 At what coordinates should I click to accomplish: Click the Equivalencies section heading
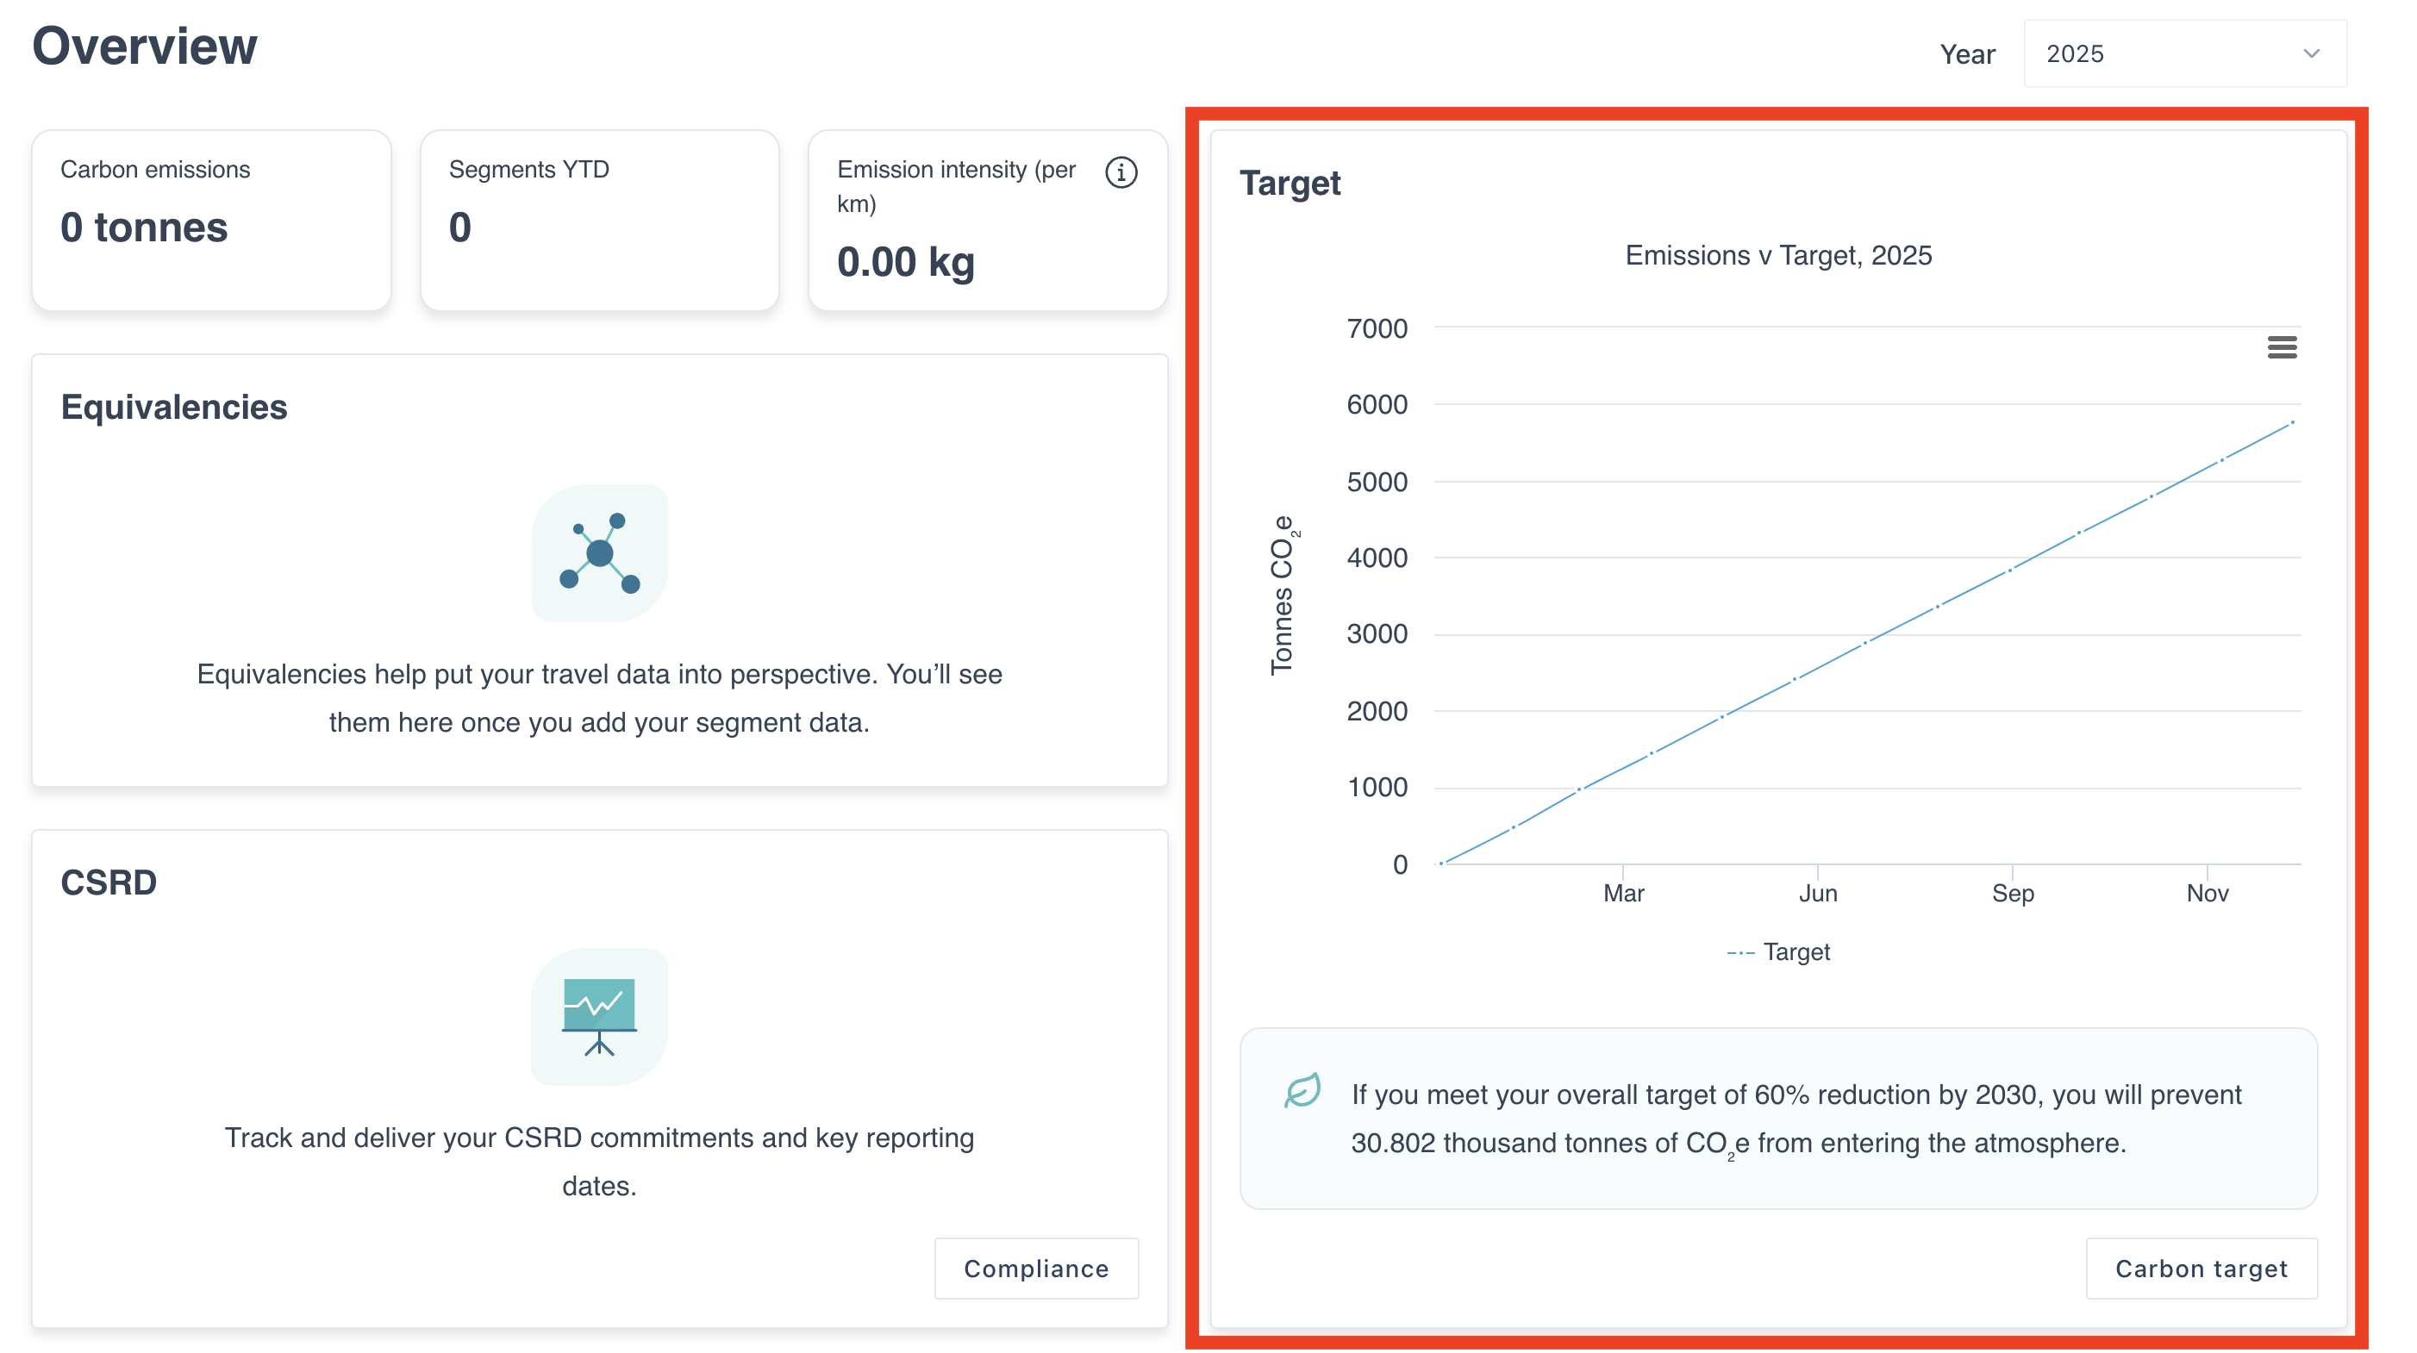point(173,408)
